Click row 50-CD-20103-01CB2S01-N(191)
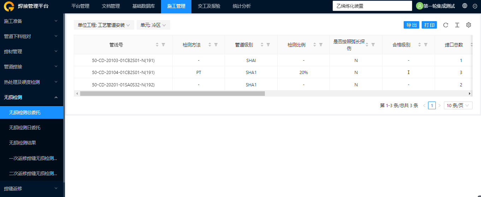 pos(273,60)
